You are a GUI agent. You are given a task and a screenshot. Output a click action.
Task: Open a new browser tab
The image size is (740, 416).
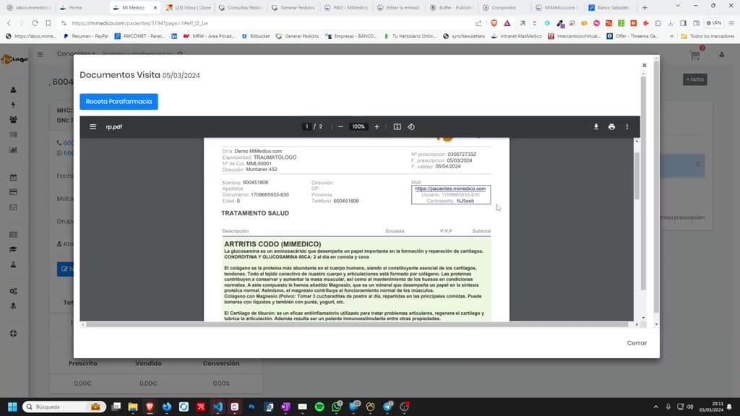pyautogui.click(x=645, y=7)
